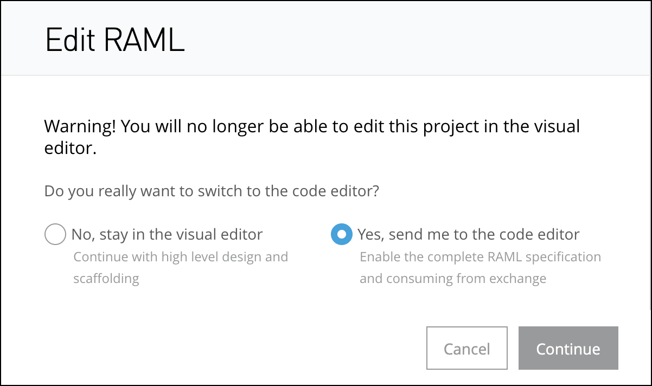Viewport: 652px width, 386px height.
Task: Select the "No, stay in the visual editor" radio button
Action: [54, 235]
